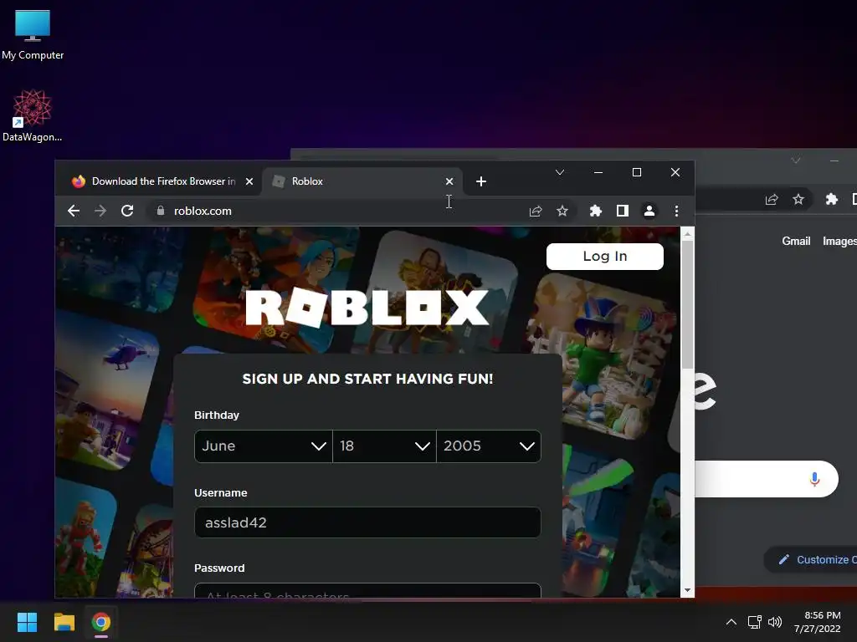The width and height of the screenshot is (857, 642).
Task: Open Extensions puzzle icon in Roblox window
Action: click(x=596, y=211)
